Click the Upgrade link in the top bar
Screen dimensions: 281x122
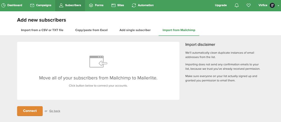pyautogui.click(x=221, y=5)
